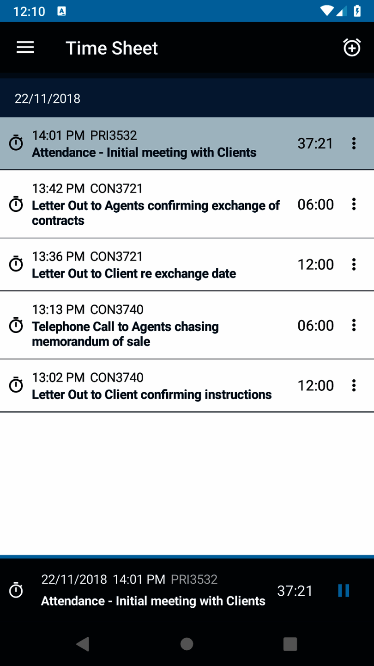Image resolution: width=374 pixels, height=666 pixels.
Task: Add a new time entry via alarm-plus icon
Action: (x=351, y=48)
